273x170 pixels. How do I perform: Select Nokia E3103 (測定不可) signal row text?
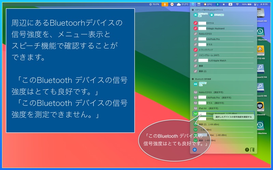(211, 92)
